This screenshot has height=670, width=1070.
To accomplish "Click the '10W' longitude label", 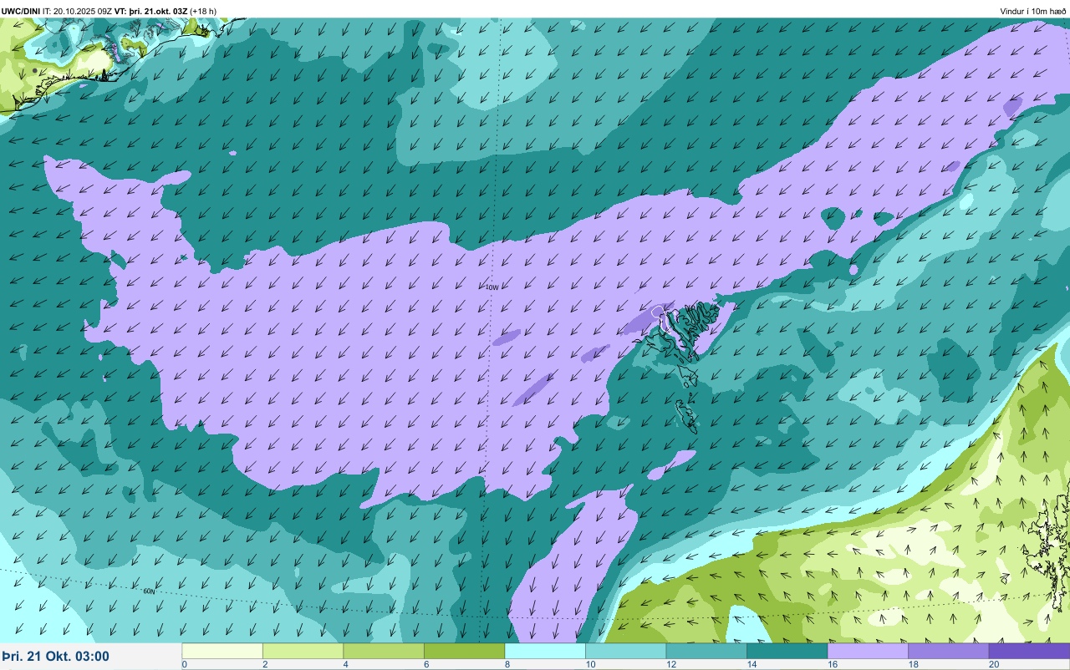I will tap(492, 287).
